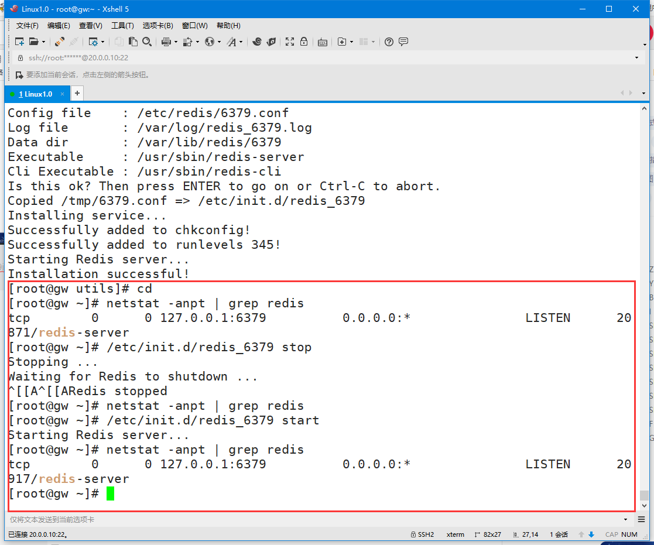Click the Open session folder icon

(x=34, y=42)
